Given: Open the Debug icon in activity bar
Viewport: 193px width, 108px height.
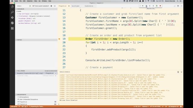Looking at the screenshot, I should 12,23.
